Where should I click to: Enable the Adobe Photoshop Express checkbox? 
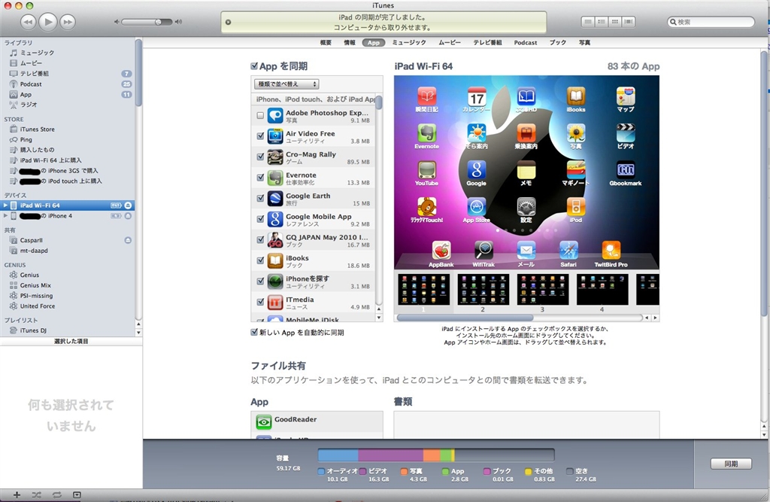260,116
